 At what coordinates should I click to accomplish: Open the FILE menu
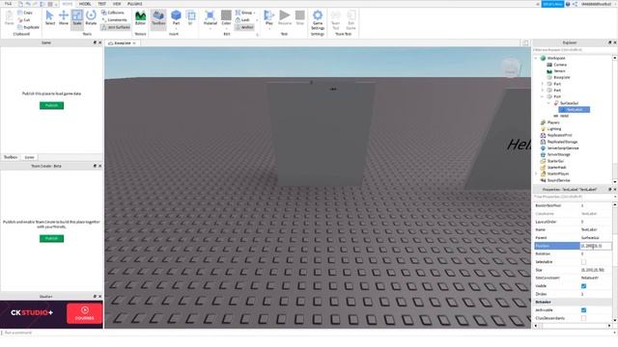pyautogui.click(x=8, y=4)
